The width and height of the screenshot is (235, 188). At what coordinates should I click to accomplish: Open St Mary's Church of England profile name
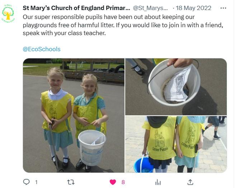coord(76,8)
